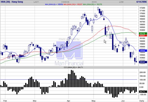The width and height of the screenshot is (148, 102).
Task: Click the Daily timeframe label
Action: (x=142, y=101)
